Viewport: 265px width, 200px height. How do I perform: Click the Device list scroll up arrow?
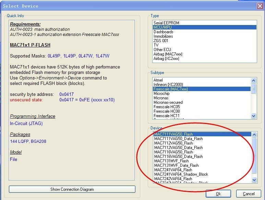(x=254, y=135)
